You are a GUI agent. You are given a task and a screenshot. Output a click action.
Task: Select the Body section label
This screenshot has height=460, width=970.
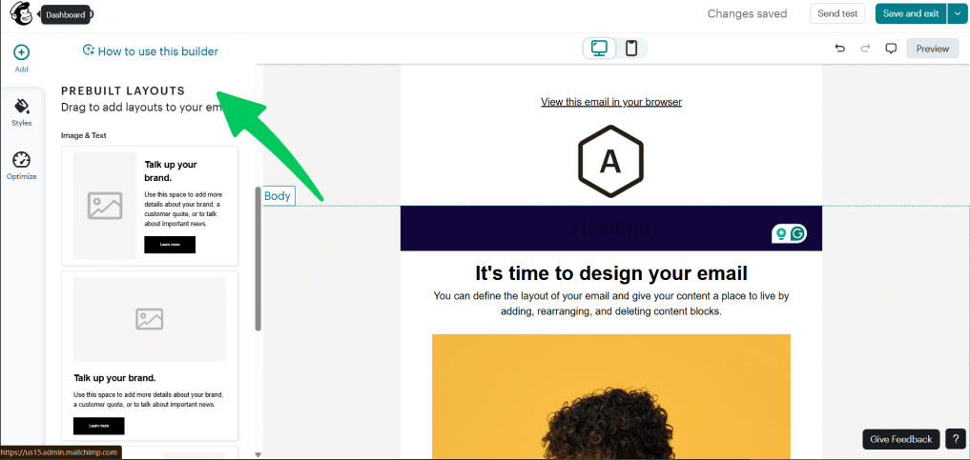tap(278, 196)
